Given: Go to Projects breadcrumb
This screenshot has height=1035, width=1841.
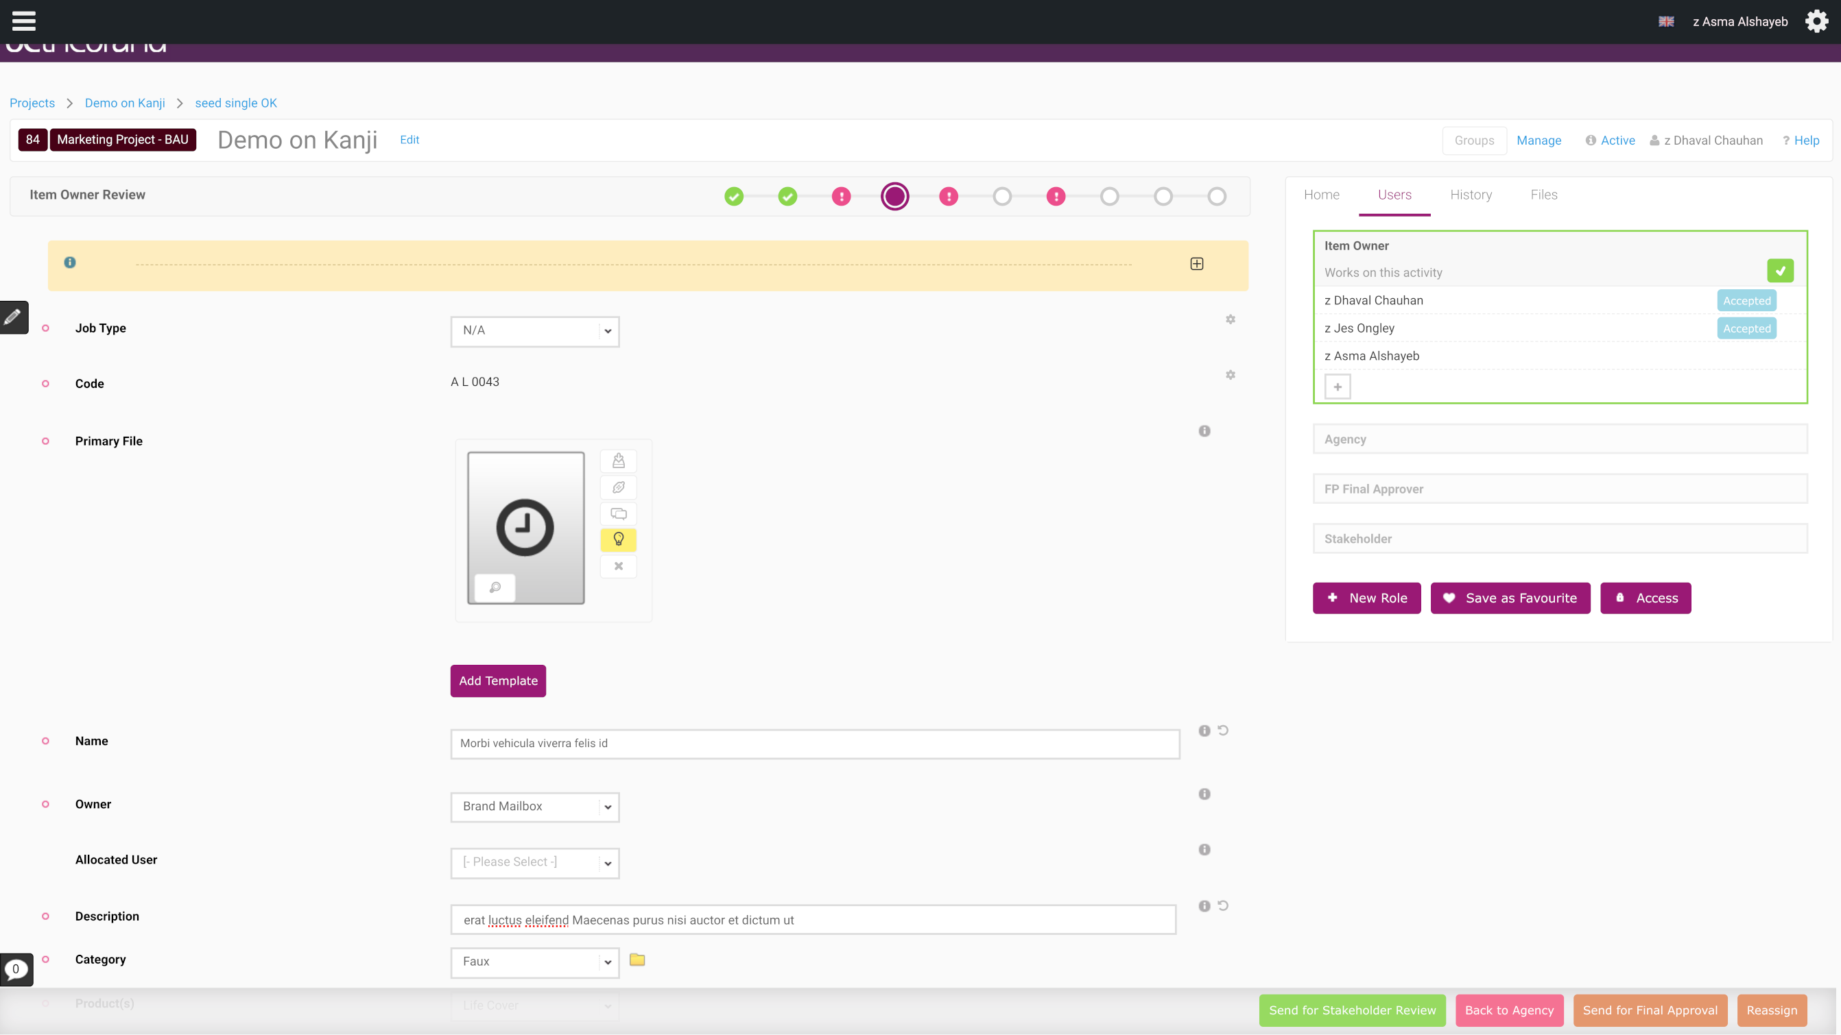Looking at the screenshot, I should coord(32,103).
